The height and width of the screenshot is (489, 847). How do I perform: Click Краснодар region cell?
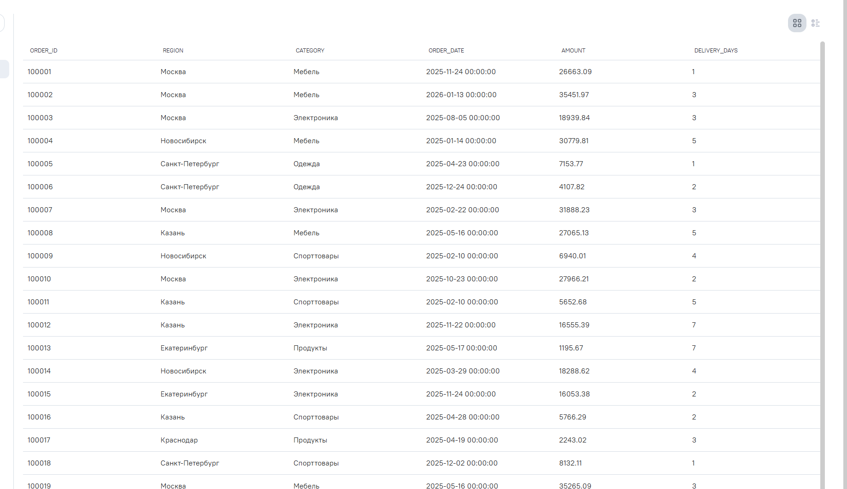point(179,440)
